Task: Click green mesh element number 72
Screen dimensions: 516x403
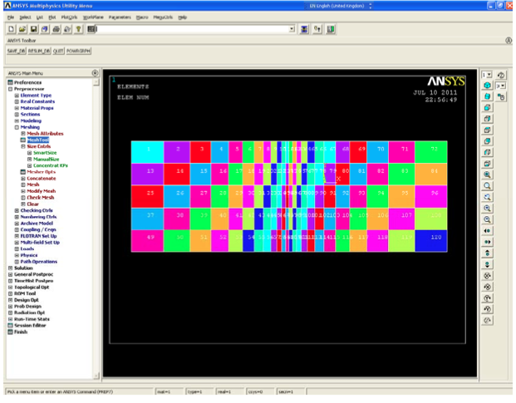Action: tap(431, 152)
